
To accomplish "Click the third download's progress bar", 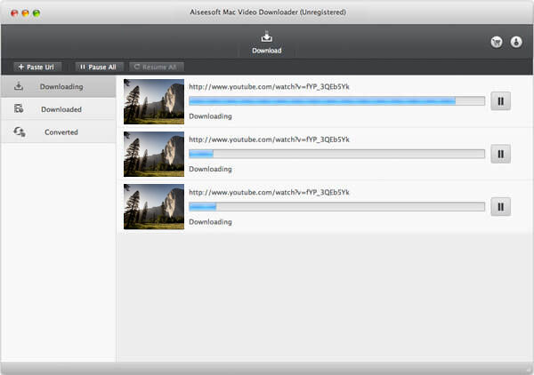I will (336, 206).
